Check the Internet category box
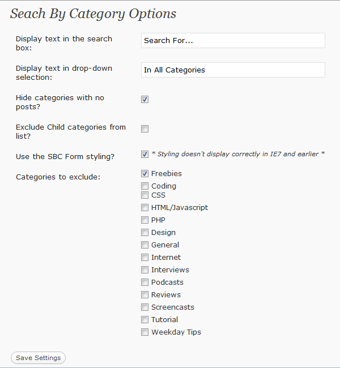Image resolution: width=340 pixels, height=368 pixels. click(x=144, y=258)
